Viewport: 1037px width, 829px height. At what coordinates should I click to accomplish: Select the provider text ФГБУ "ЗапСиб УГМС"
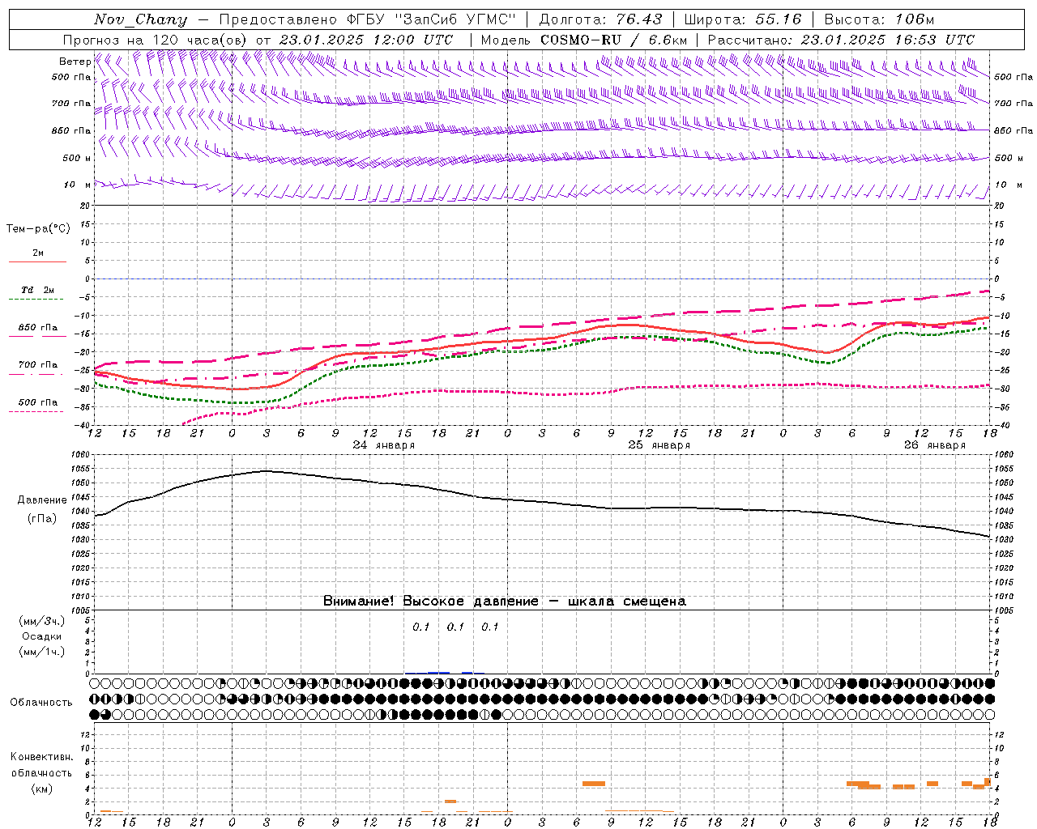click(x=431, y=19)
